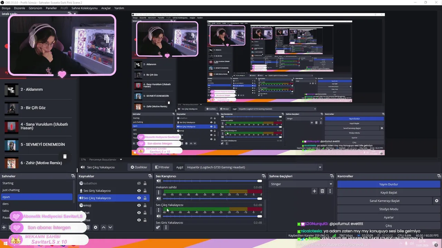Open the Stinger transition dropdown
Screen dimensions: 442x248
click(x=301, y=184)
